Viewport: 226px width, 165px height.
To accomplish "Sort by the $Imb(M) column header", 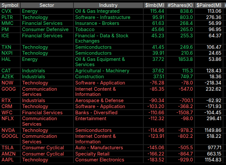I will tap(154, 5).
